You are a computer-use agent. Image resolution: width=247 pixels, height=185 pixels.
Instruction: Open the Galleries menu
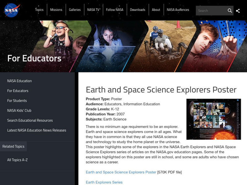point(75,10)
